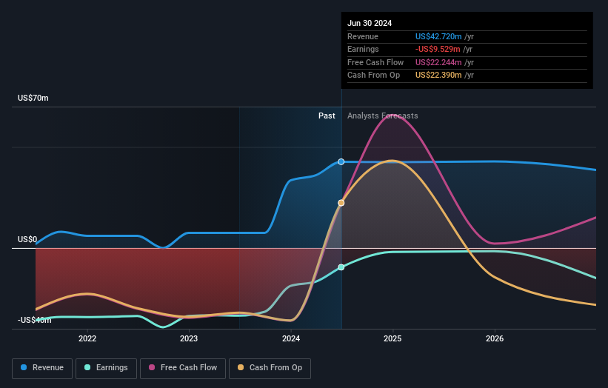Image resolution: width=608 pixels, height=388 pixels.
Task: Click the 2023 x-axis label
Action: [189, 338]
